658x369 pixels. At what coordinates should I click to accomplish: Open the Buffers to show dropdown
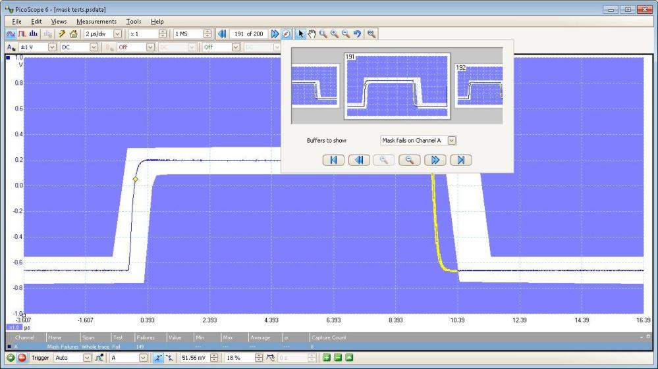point(452,140)
